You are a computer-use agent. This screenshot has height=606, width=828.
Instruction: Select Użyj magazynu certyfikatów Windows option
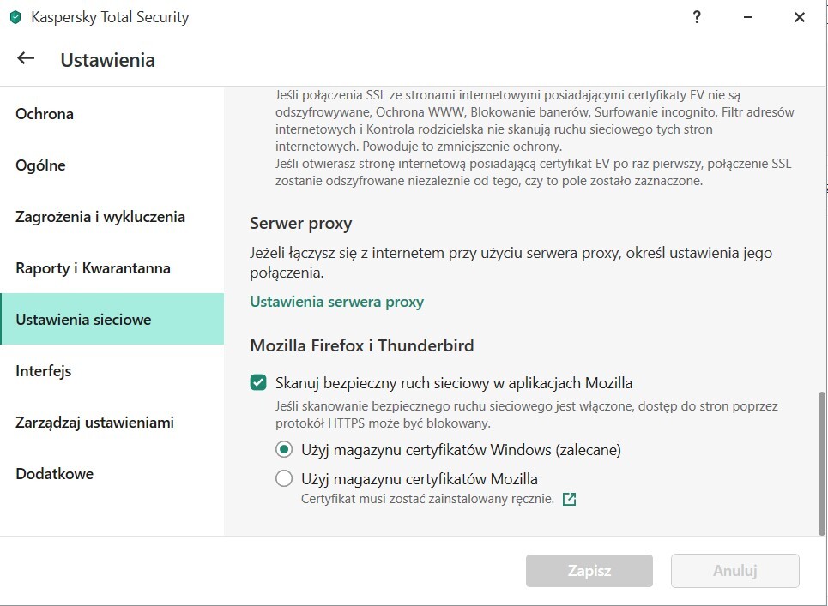[x=284, y=449]
